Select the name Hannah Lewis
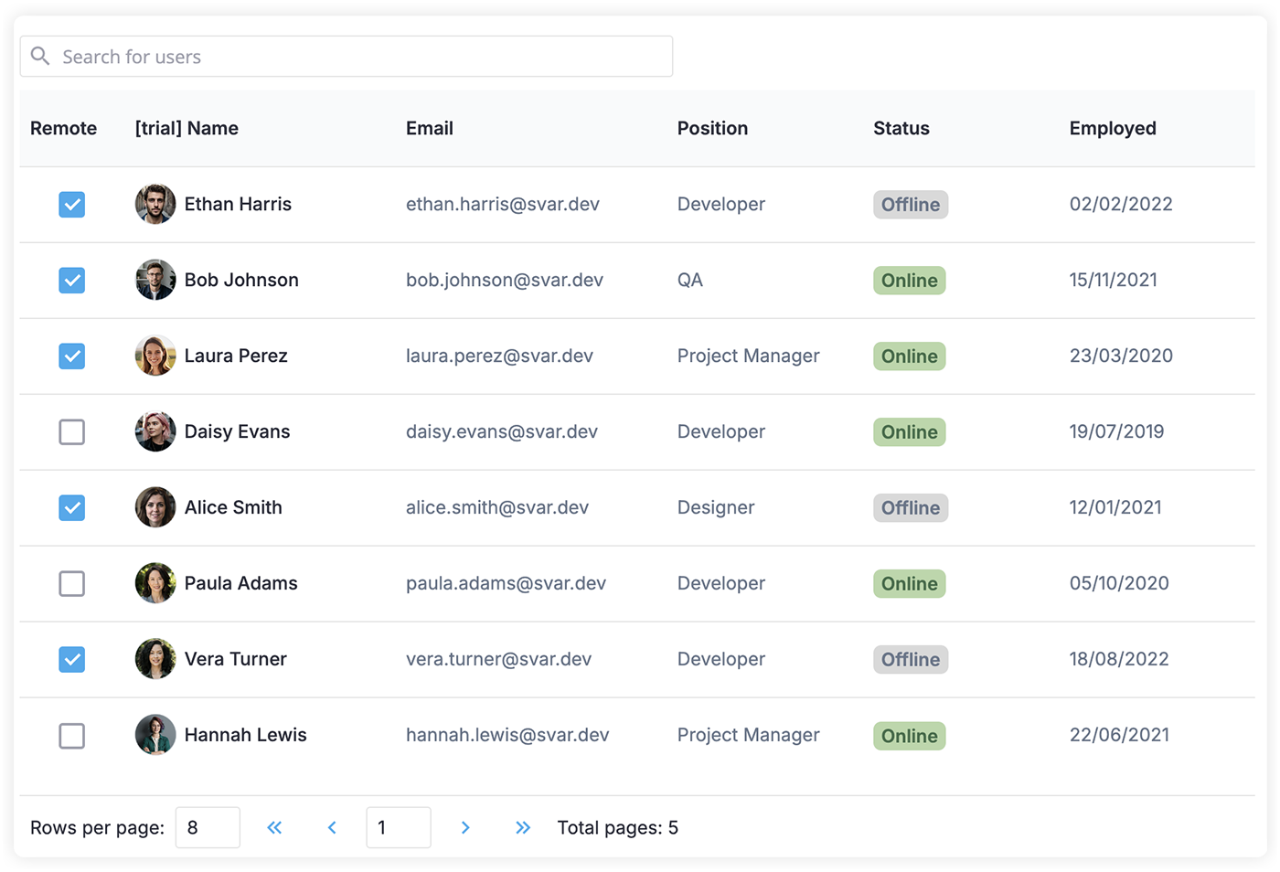 pyautogui.click(x=245, y=735)
